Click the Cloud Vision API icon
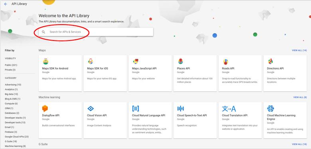Image resolution: width=311 pixels, height=149 pixels. 91,108
